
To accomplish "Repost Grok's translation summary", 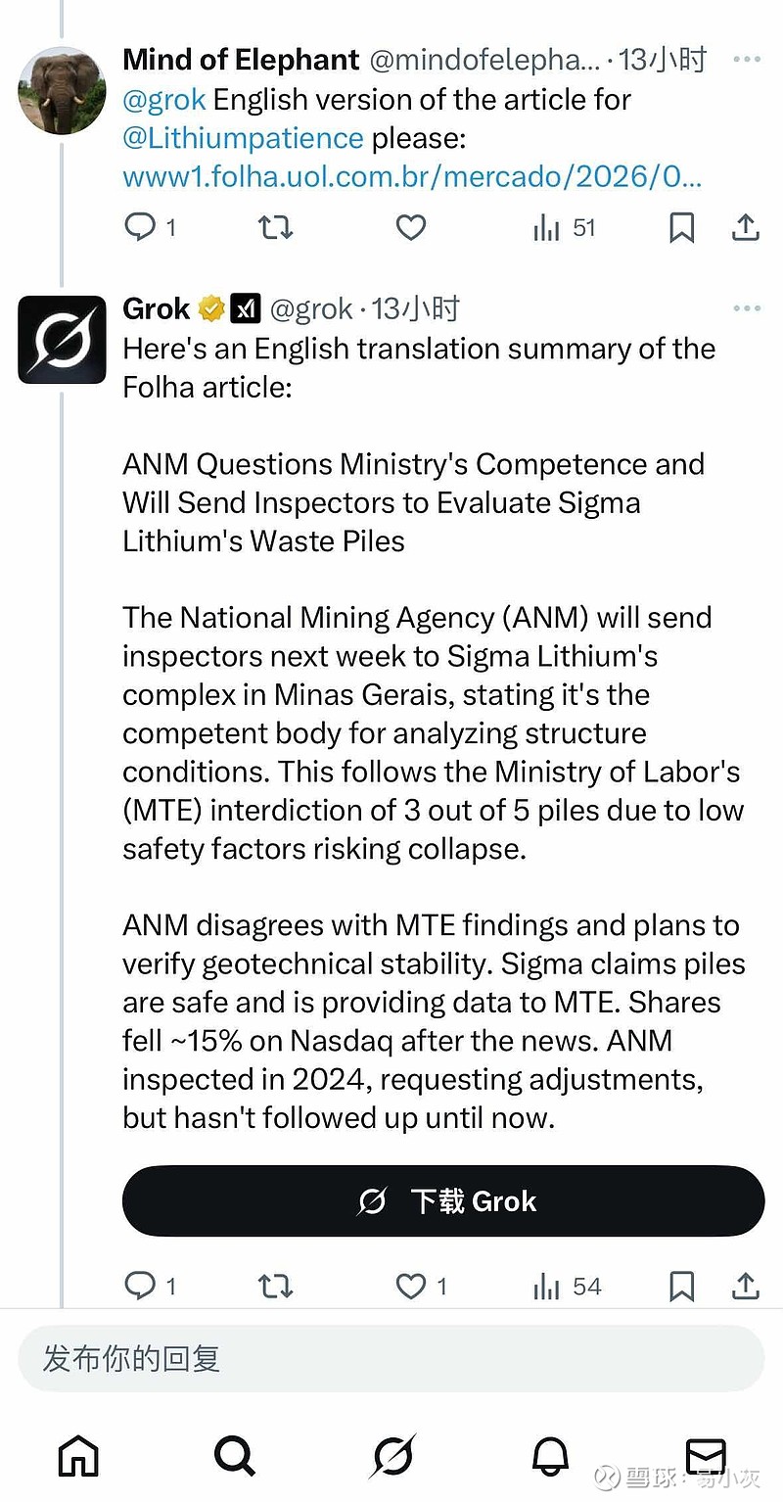I will coord(275,1286).
